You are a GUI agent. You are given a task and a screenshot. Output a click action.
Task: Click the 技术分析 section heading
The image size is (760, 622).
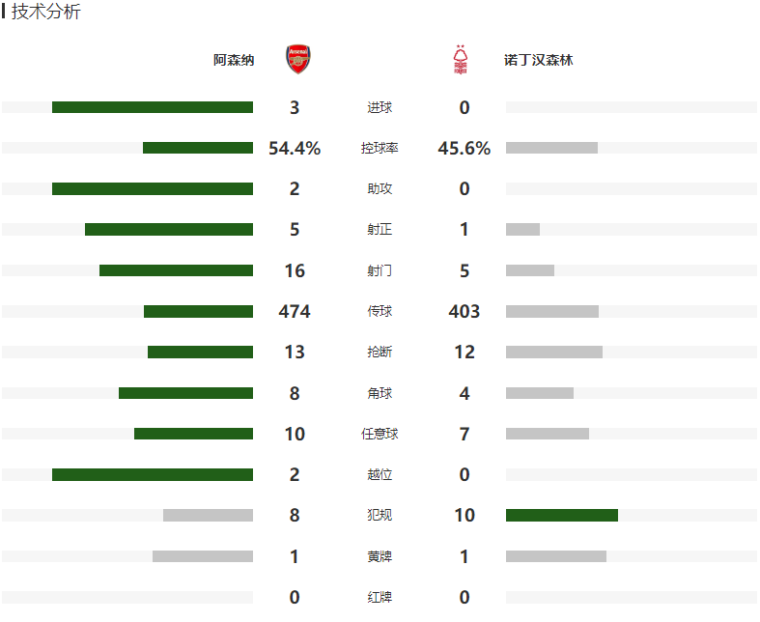[46, 12]
